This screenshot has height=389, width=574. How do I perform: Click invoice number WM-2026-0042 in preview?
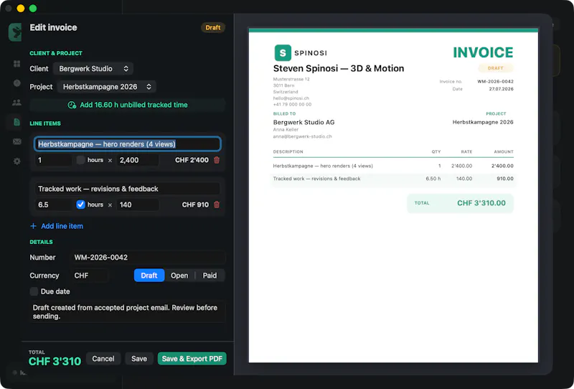pos(495,81)
